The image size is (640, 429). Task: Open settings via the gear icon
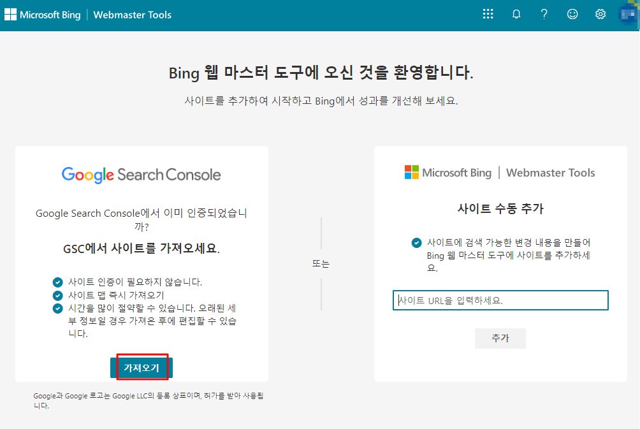600,13
